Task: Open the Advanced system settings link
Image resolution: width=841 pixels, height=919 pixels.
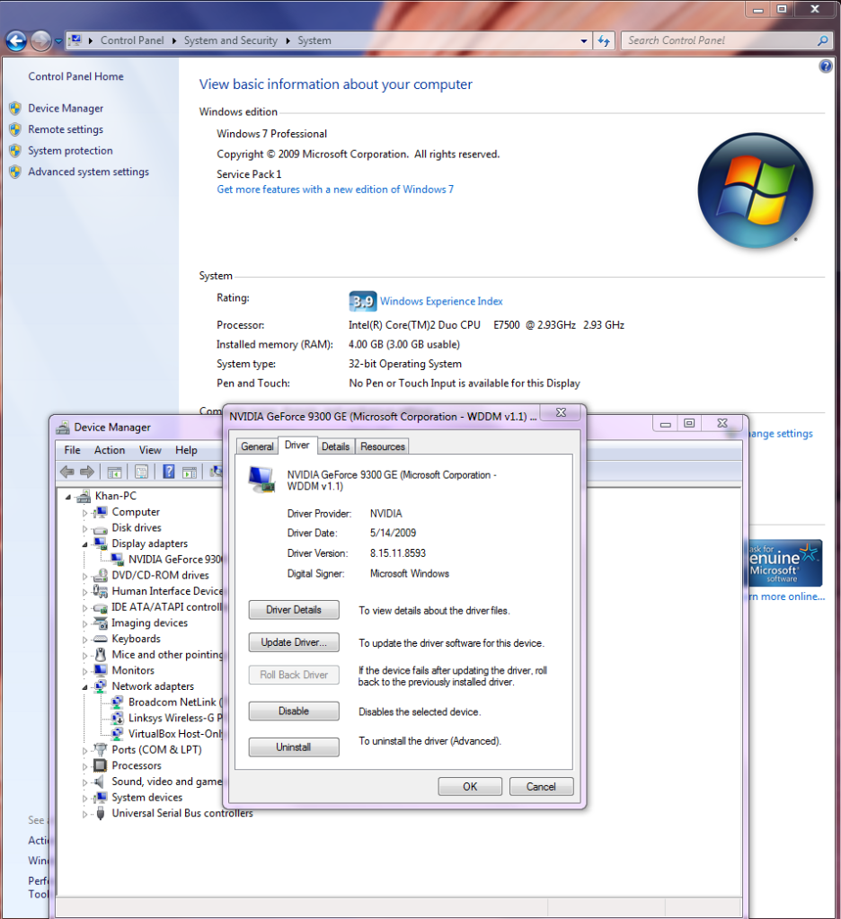Action: coord(88,172)
